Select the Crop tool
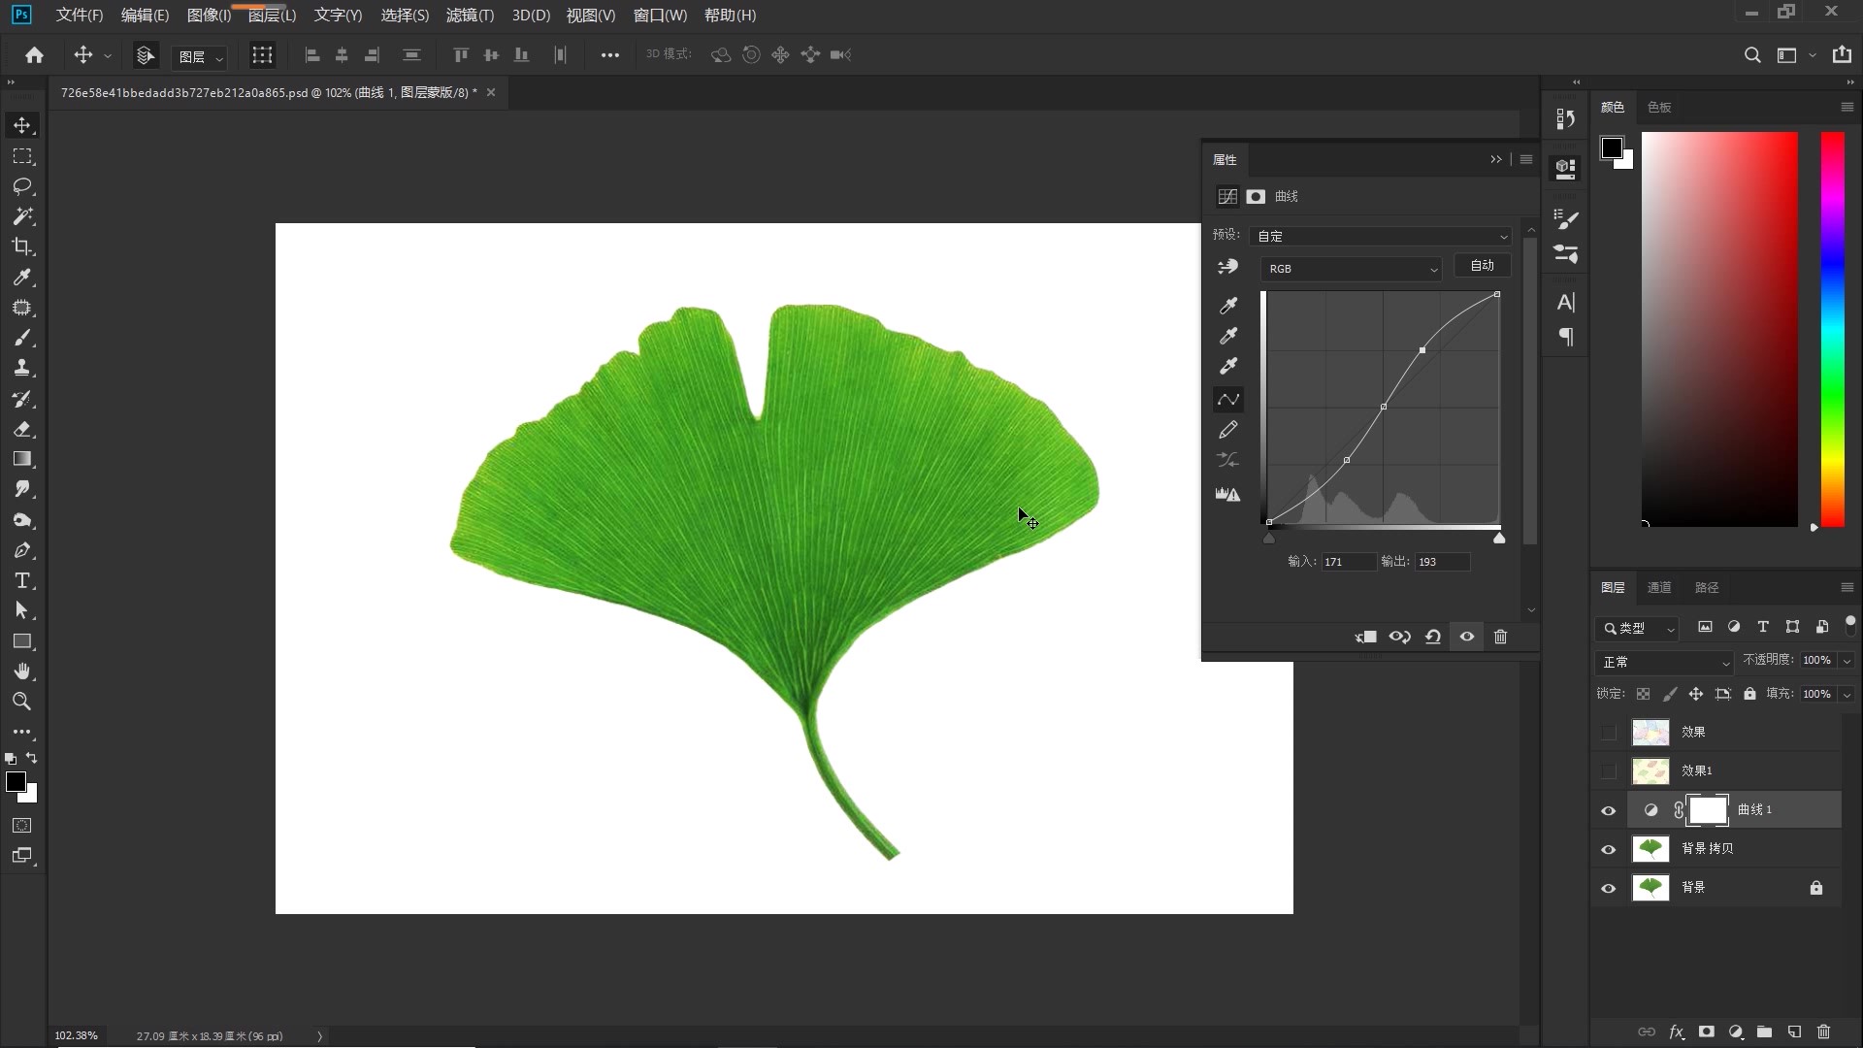The width and height of the screenshot is (1863, 1048). click(22, 246)
